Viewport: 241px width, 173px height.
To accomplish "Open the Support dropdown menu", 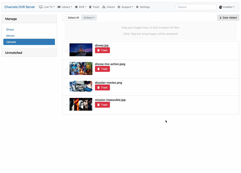I will click(x=125, y=7).
